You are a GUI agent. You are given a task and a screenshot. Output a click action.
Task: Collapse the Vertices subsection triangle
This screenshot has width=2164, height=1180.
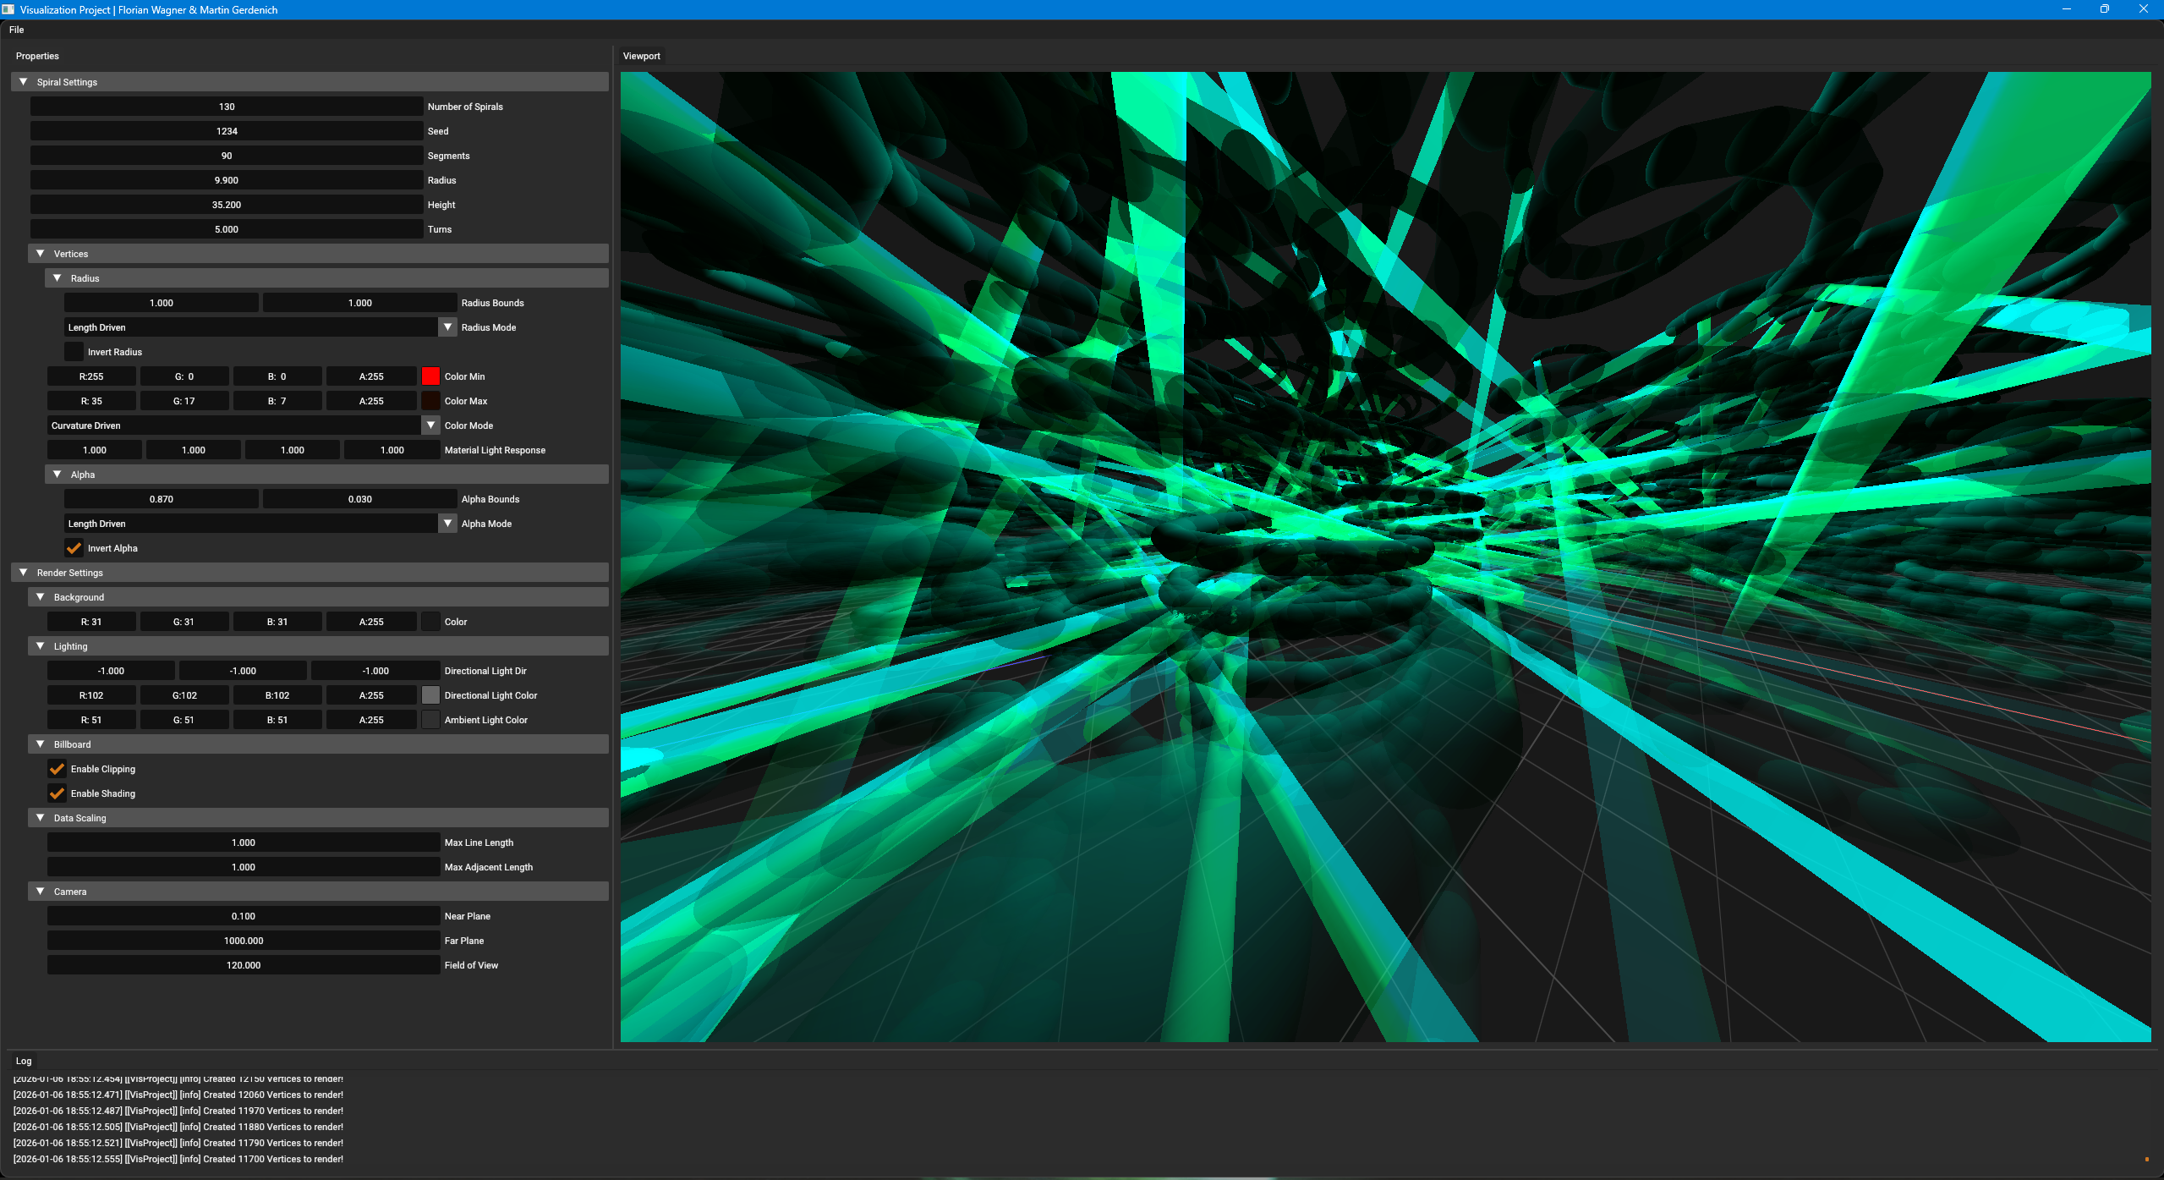click(x=41, y=254)
